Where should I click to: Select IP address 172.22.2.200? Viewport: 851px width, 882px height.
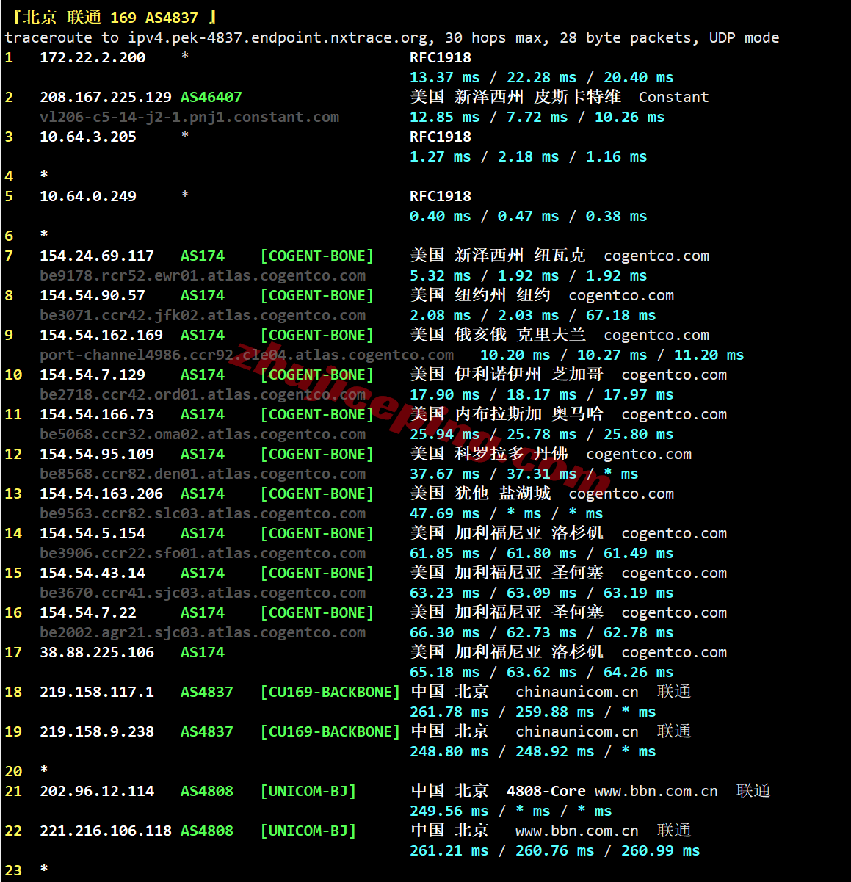tap(93, 57)
